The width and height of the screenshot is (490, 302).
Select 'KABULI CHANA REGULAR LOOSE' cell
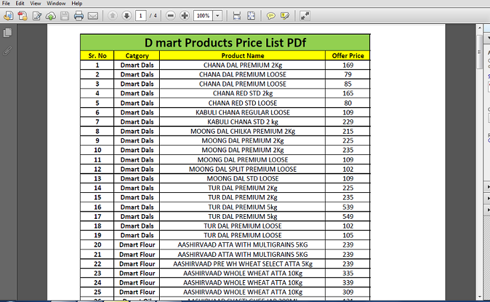pyautogui.click(x=242, y=112)
